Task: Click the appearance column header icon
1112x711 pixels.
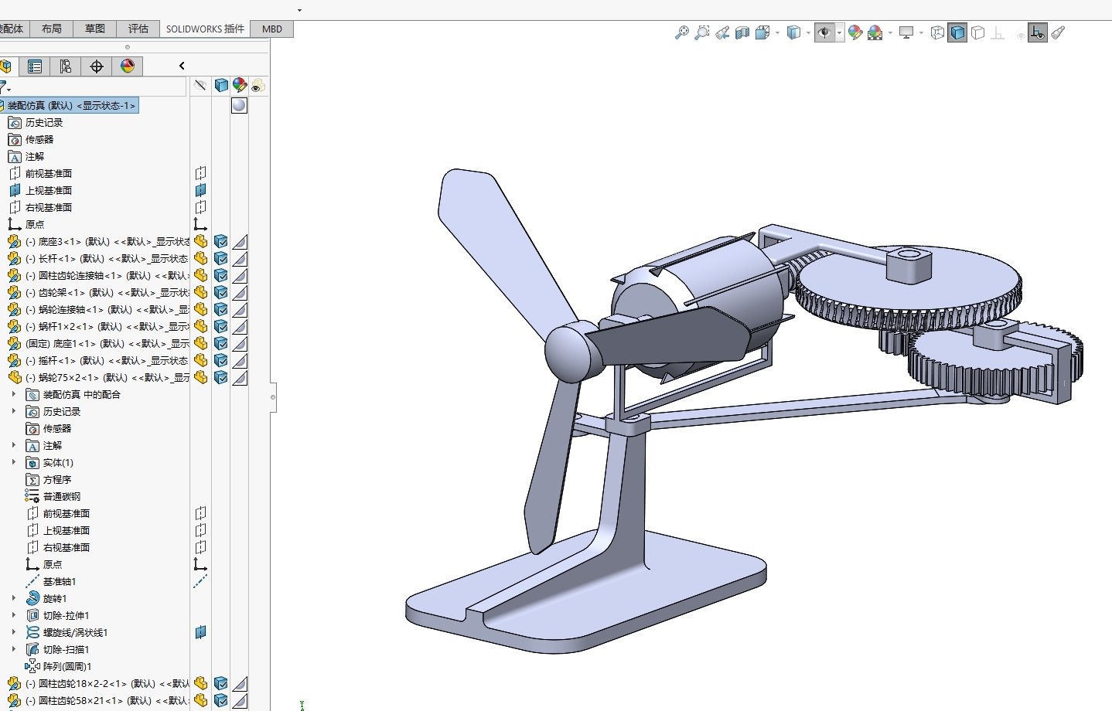Action: [x=240, y=85]
